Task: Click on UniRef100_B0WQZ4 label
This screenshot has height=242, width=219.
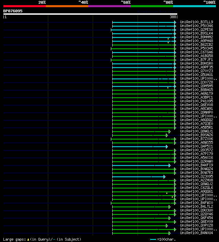Action: 196,169
